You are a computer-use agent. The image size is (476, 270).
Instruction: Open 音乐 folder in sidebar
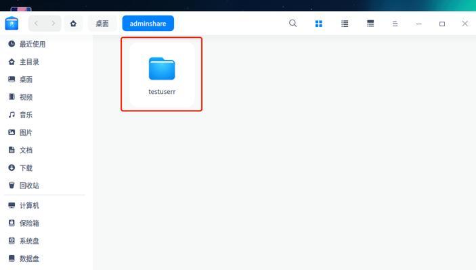click(x=26, y=115)
